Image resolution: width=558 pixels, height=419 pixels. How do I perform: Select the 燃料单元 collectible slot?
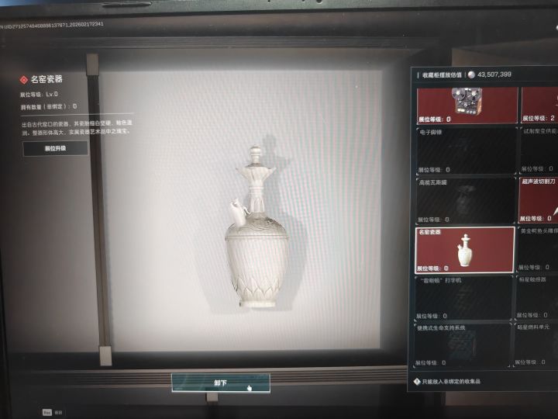point(536,345)
